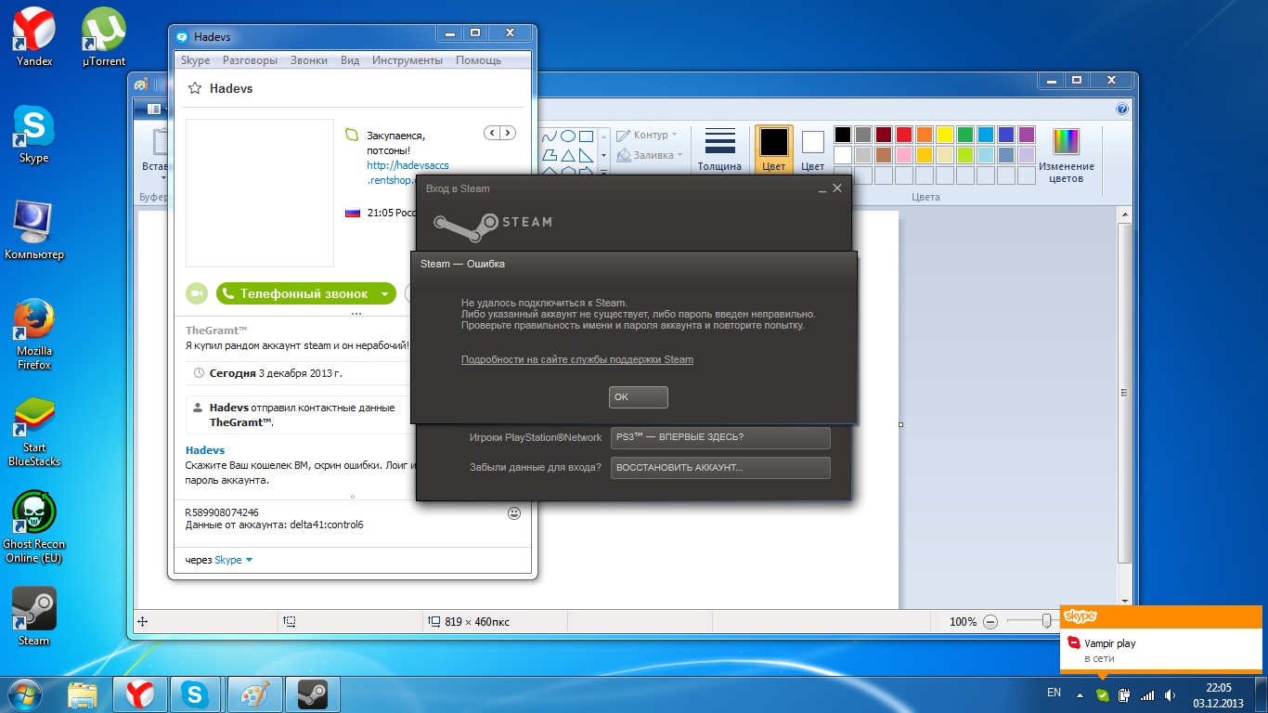
Task: Open the Толщина line thickness dropdown
Action: (720, 149)
